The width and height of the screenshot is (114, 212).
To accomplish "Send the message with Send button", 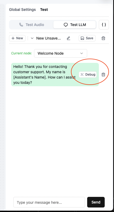I will coord(96,202).
